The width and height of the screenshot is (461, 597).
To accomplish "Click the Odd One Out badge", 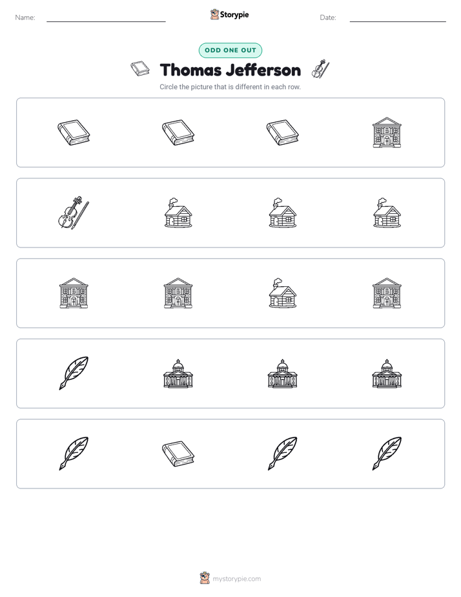I will tap(230, 50).
